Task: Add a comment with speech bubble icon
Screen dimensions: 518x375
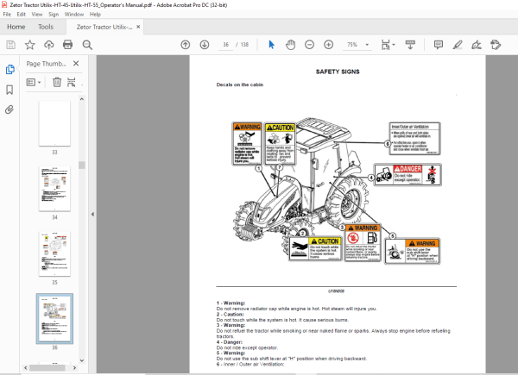Action: tap(439, 45)
